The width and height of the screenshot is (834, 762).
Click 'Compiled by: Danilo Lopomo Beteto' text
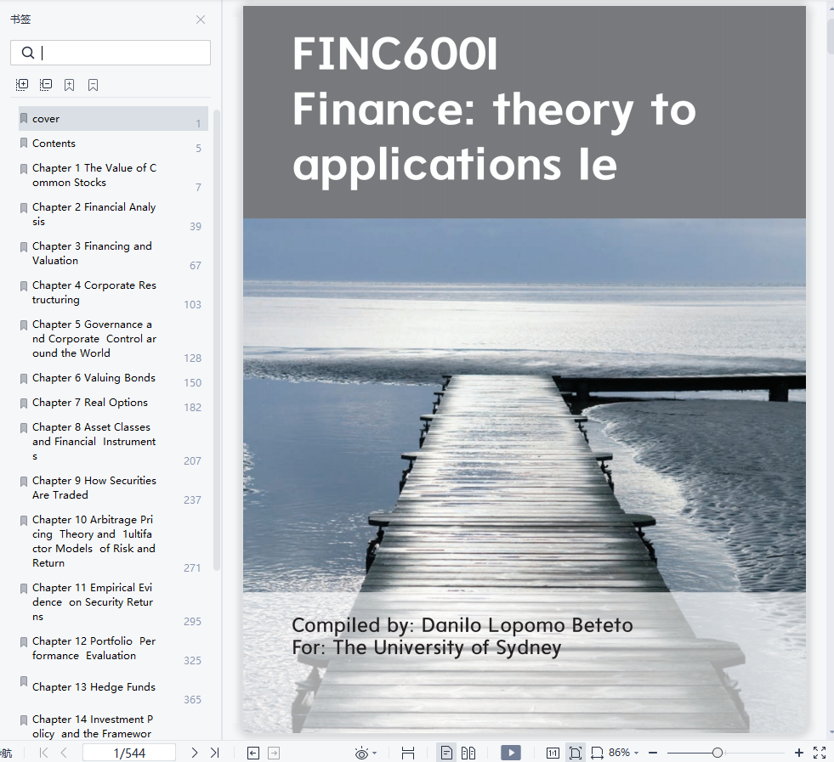pyautogui.click(x=462, y=625)
